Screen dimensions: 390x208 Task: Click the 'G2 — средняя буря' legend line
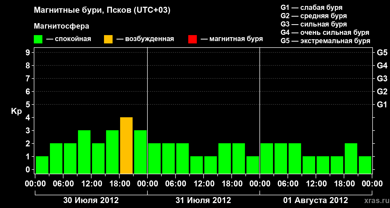tap(314, 16)
